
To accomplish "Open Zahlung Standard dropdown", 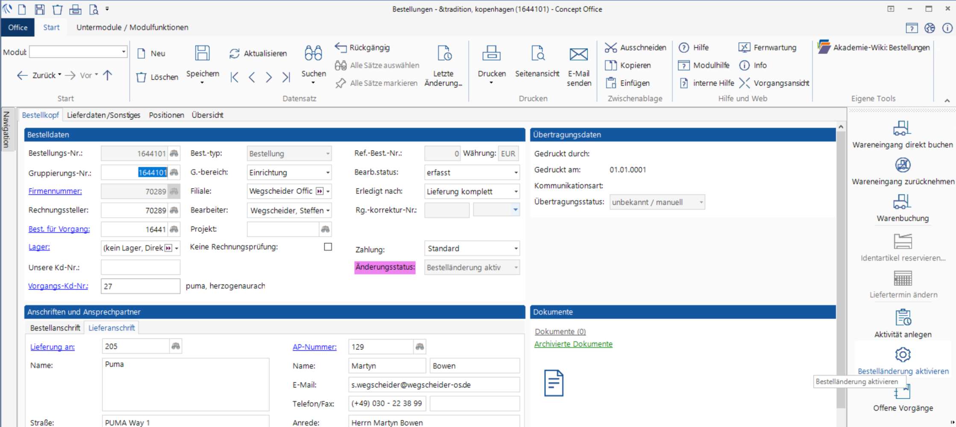I will point(516,248).
